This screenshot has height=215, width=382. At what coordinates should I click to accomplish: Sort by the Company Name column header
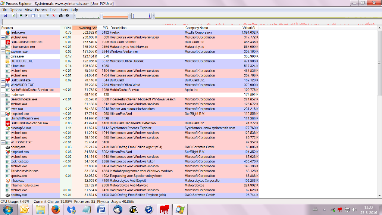point(212,28)
